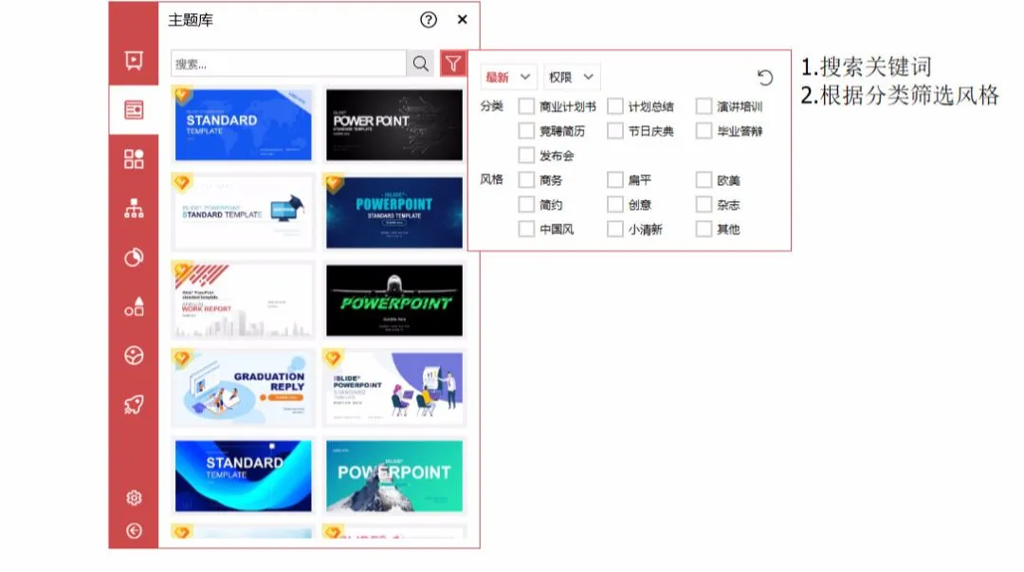
Task: Check the 毕业答辩 category checkbox
Action: pyautogui.click(x=704, y=131)
